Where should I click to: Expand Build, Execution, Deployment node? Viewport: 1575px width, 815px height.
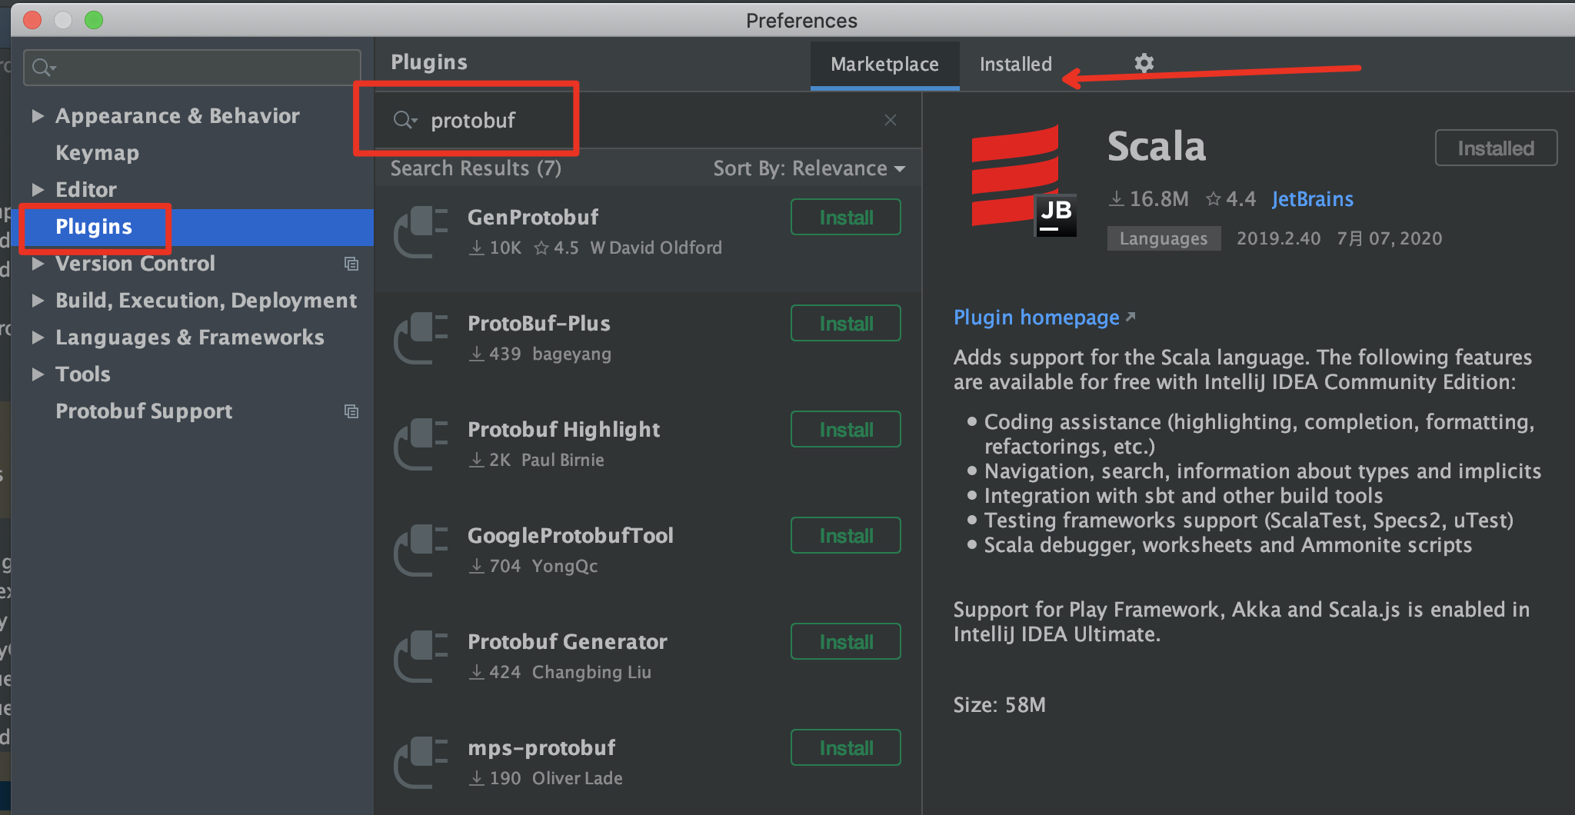pos(38,301)
